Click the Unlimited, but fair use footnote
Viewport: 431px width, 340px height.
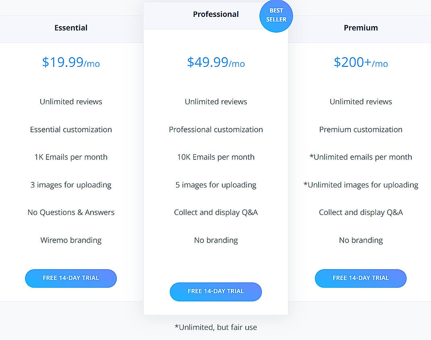[216, 327]
